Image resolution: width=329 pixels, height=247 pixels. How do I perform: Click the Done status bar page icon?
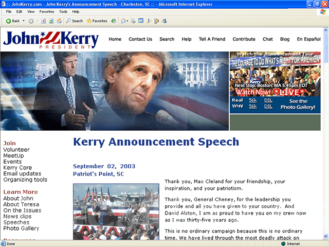click(x=3, y=243)
